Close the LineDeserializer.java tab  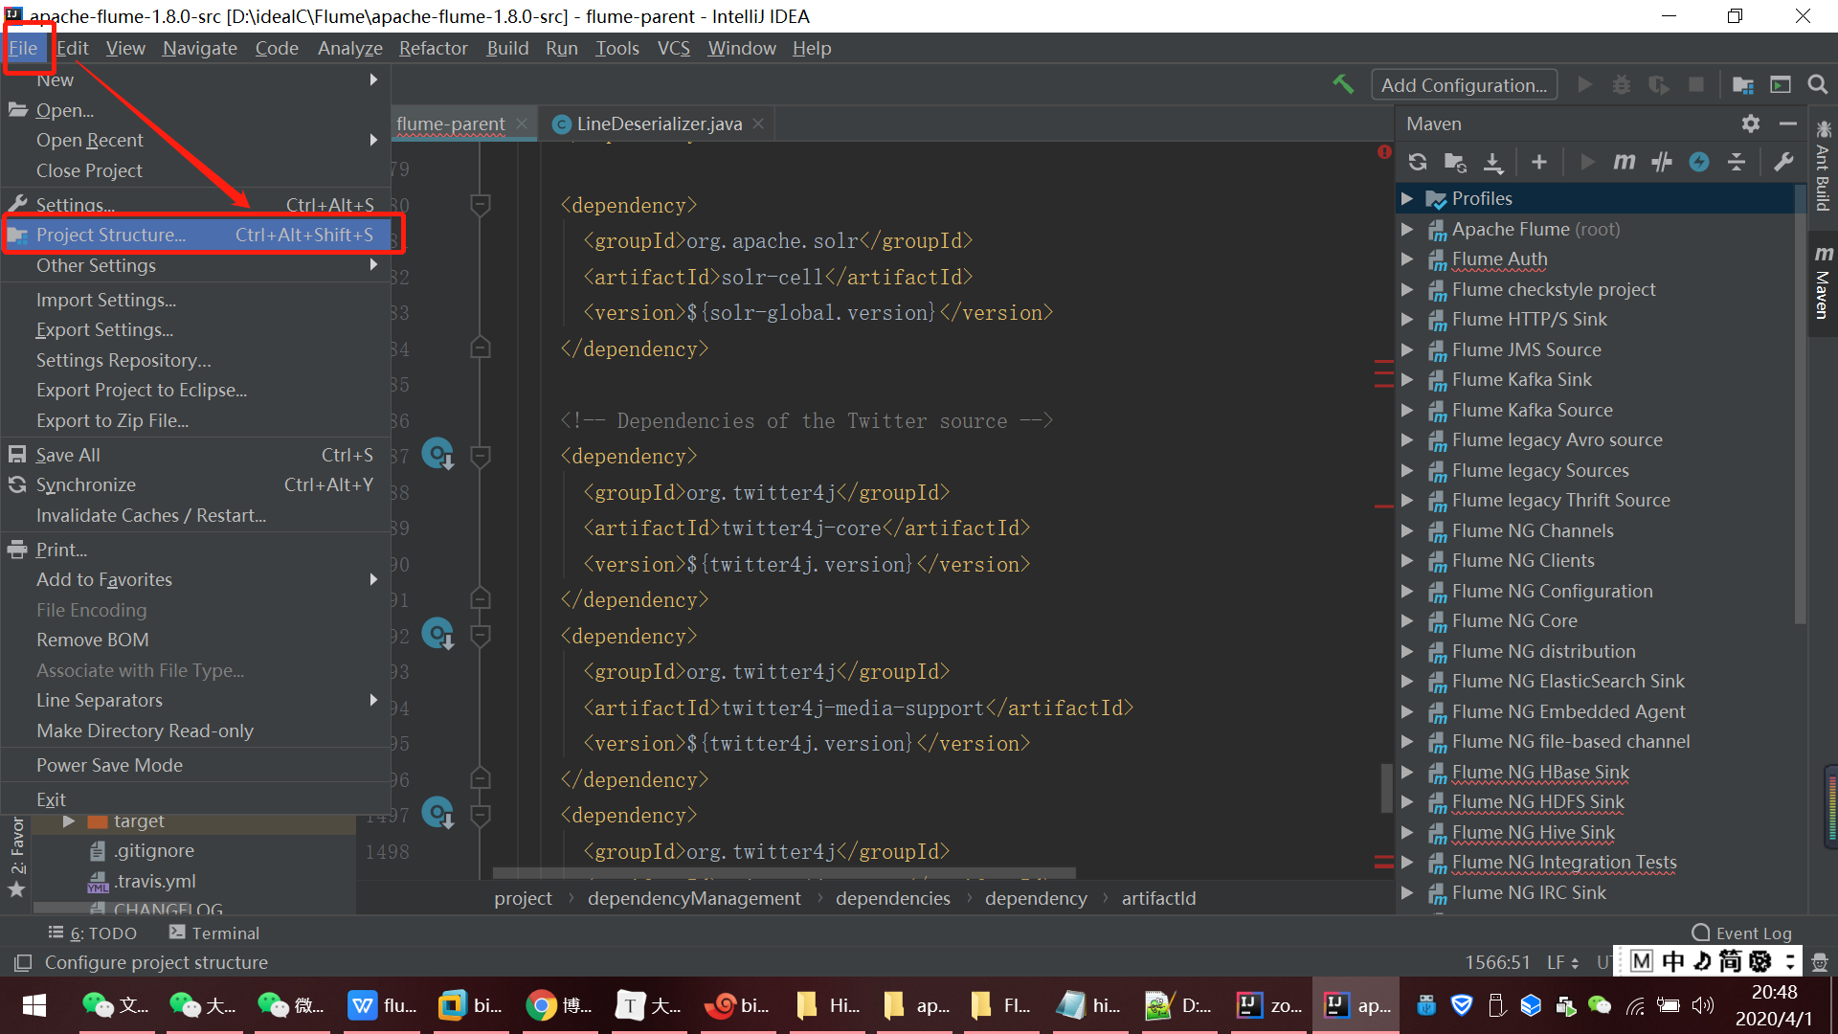pyautogui.click(x=758, y=124)
